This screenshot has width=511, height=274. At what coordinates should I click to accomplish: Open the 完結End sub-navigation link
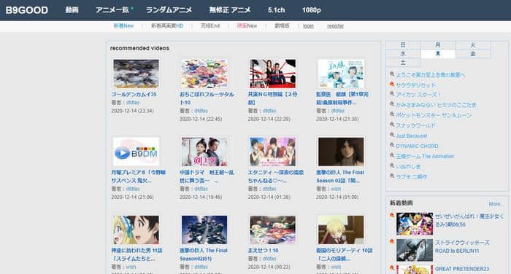tap(210, 26)
